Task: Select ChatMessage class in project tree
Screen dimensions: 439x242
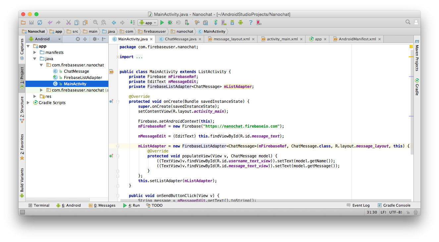Action: 76,71
